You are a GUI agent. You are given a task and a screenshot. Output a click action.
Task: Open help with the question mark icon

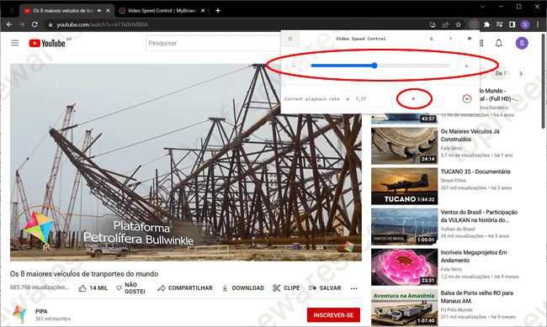(450, 39)
